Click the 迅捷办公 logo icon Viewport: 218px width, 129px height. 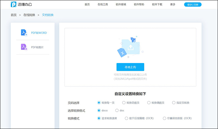(x=13, y=4)
